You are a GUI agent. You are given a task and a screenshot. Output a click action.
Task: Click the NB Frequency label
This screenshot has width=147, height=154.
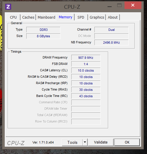coord(81,42)
